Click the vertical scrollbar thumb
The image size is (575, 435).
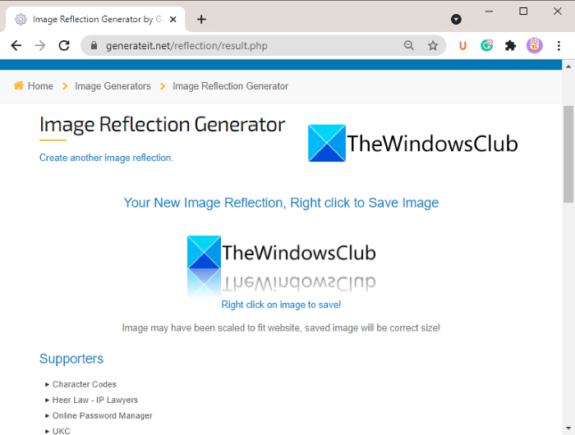[x=568, y=154]
